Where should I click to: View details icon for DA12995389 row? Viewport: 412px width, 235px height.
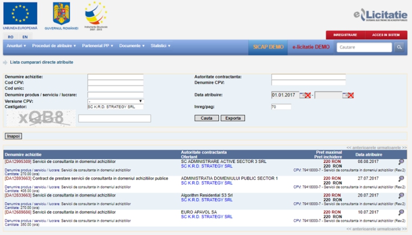[x=401, y=162]
